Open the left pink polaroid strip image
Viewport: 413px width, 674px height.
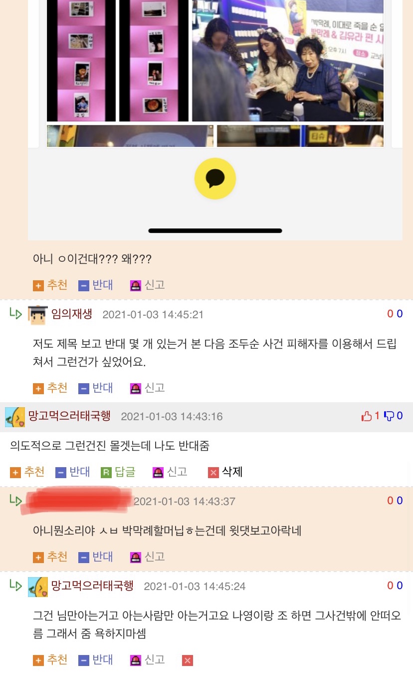[81, 60]
